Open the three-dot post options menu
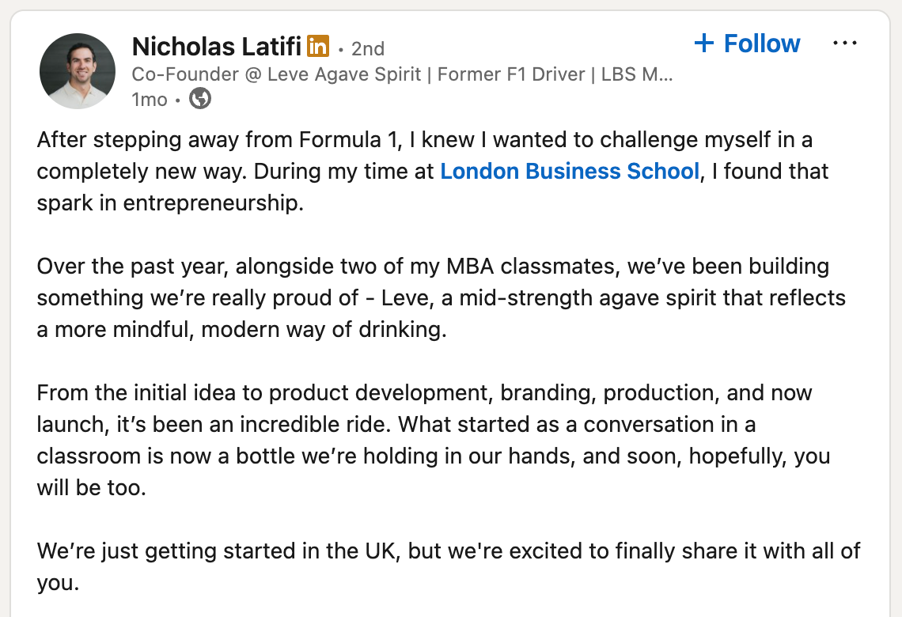Screen dimensions: 902x617 pos(844,44)
